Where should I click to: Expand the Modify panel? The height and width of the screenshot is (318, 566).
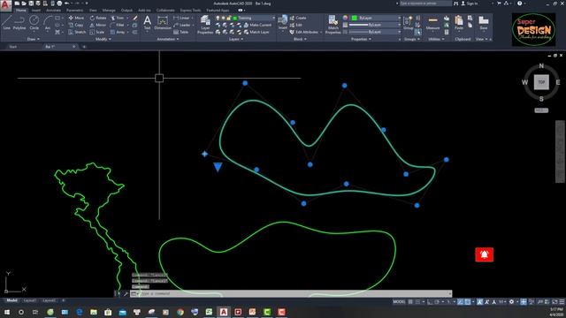point(103,39)
